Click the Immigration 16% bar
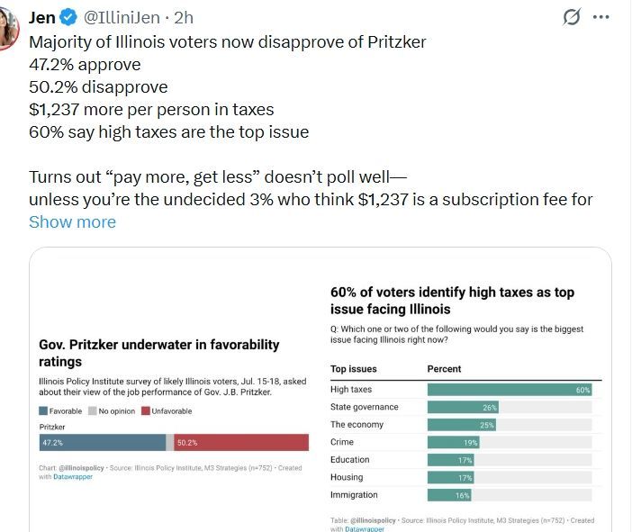This screenshot has width=632, height=532. 449,495
